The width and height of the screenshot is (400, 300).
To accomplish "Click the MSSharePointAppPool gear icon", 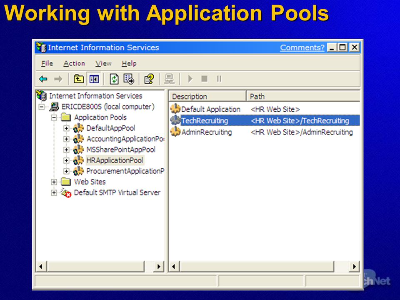I will [78, 150].
